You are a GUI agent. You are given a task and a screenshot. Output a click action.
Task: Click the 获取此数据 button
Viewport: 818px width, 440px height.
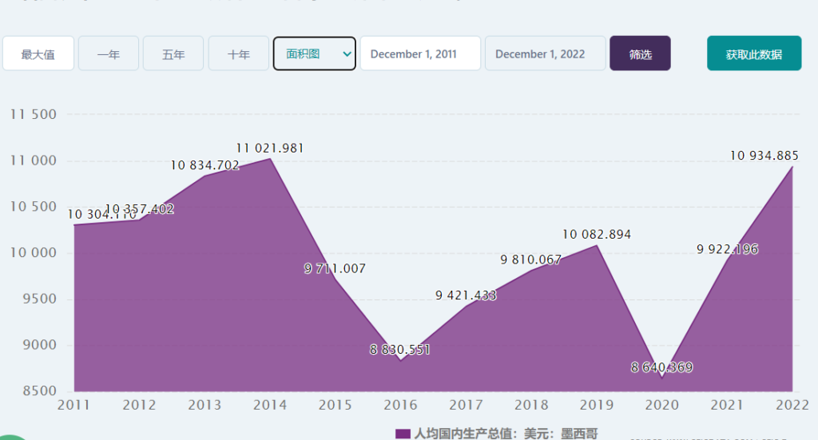[x=754, y=54]
